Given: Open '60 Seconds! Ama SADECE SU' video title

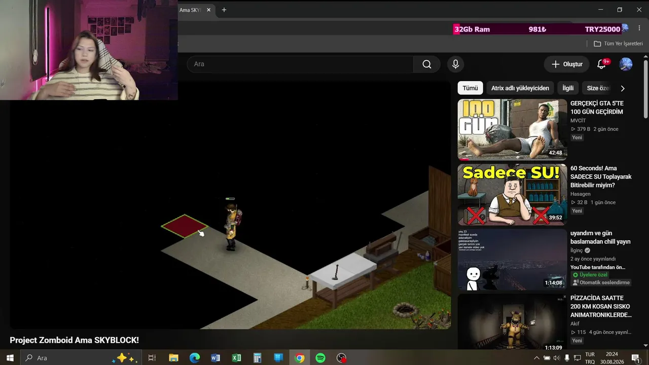Looking at the screenshot, I should [x=601, y=177].
